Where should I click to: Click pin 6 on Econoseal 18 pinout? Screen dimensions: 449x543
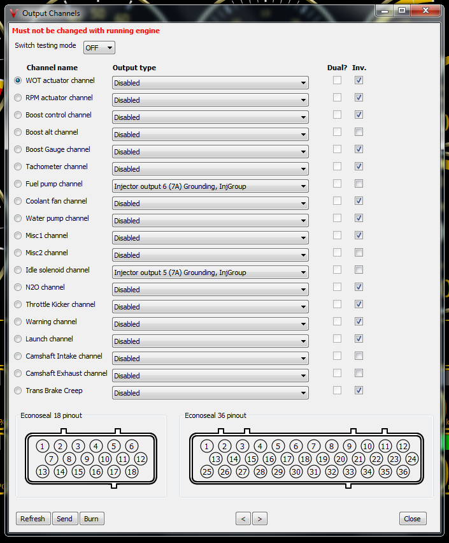131,446
